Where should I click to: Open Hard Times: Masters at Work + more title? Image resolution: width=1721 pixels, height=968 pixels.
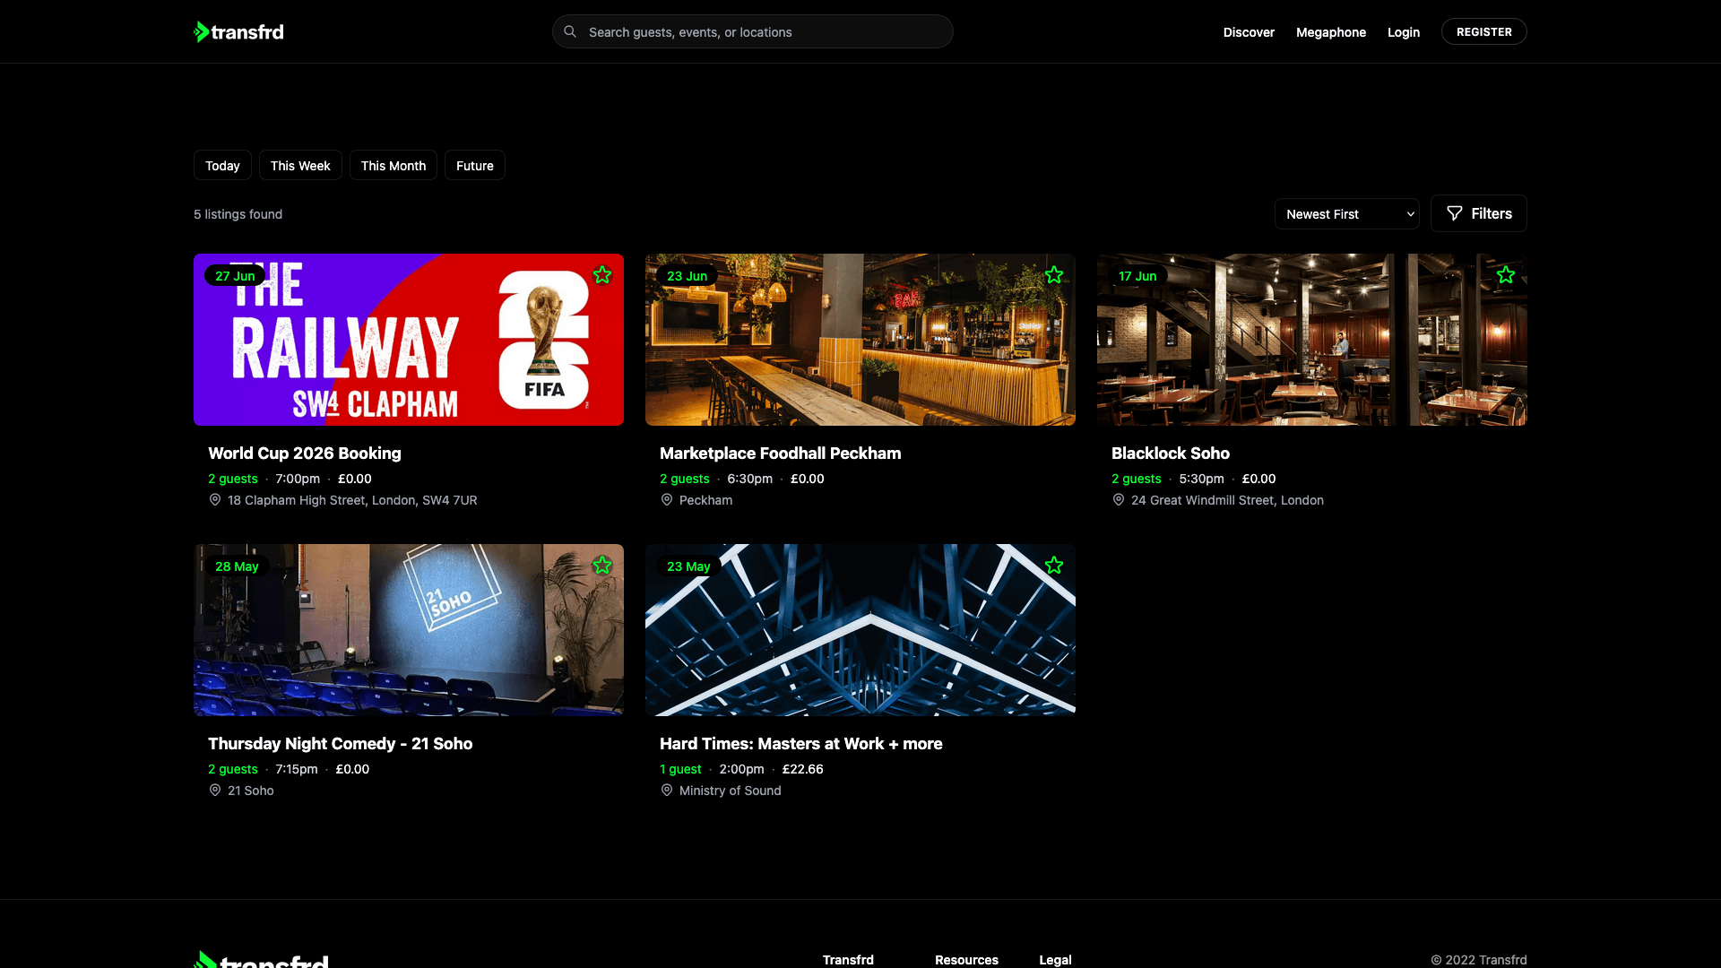coord(801,744)
